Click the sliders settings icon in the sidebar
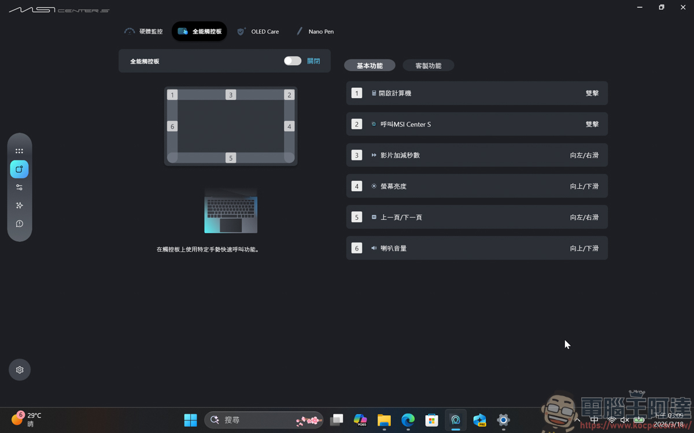Viewport: 694px width, 433px height. 19,186
